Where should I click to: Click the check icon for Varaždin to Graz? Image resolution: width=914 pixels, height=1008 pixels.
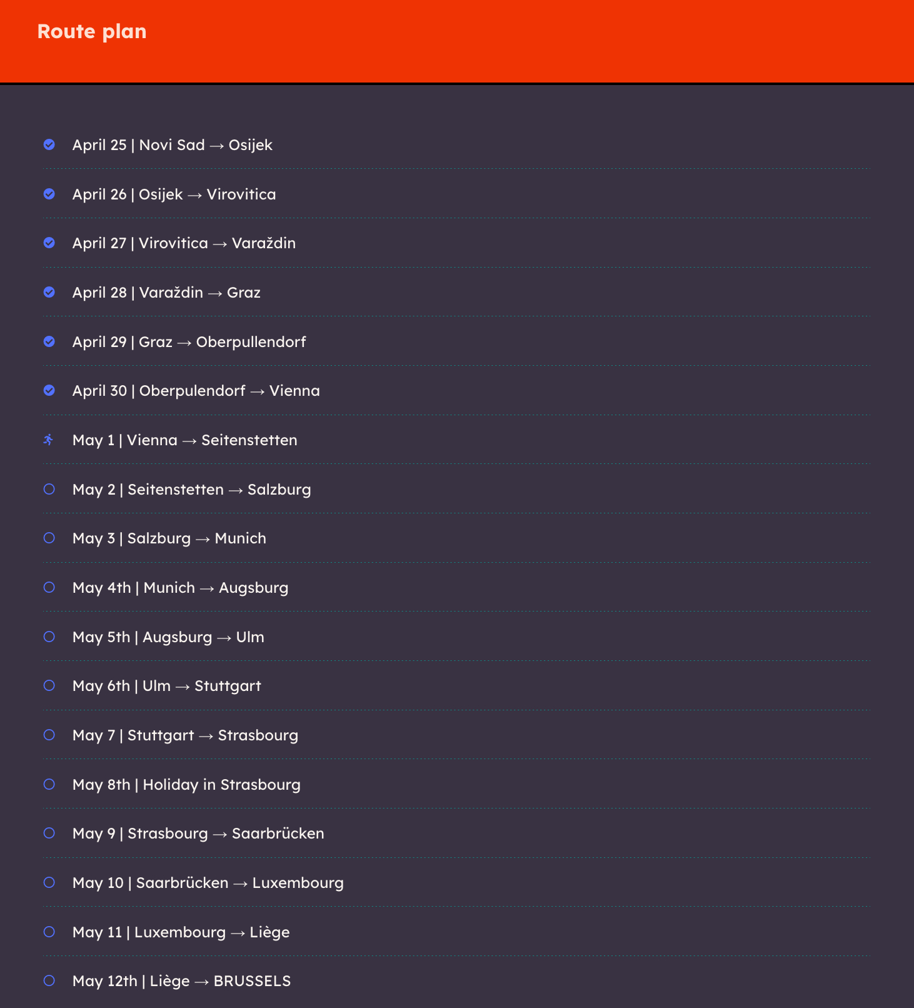(49, 292)
